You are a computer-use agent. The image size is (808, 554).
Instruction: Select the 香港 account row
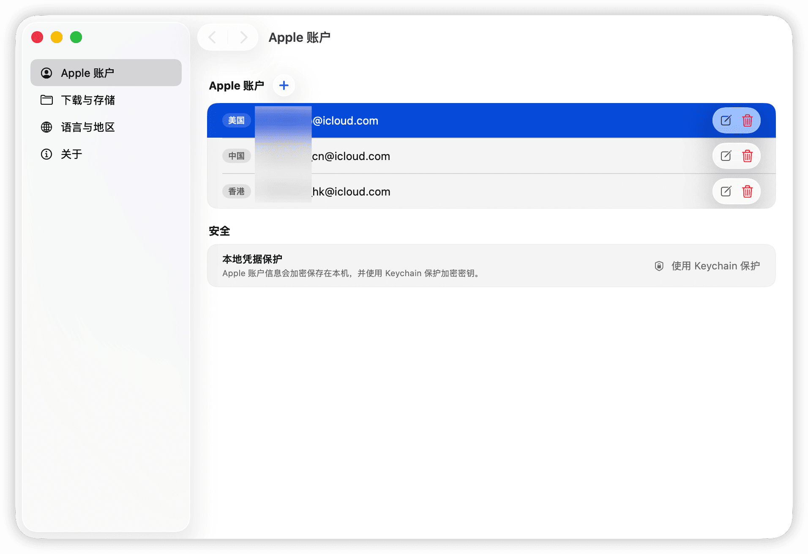tap(491, 191)
